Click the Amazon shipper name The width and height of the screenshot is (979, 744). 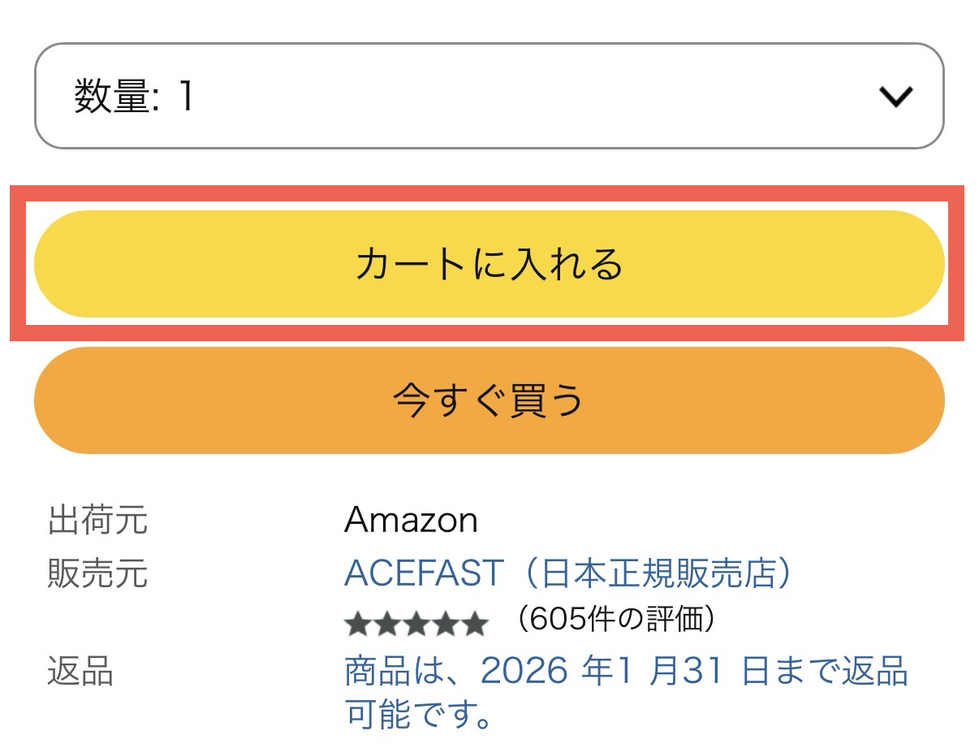tap(411, 520)
